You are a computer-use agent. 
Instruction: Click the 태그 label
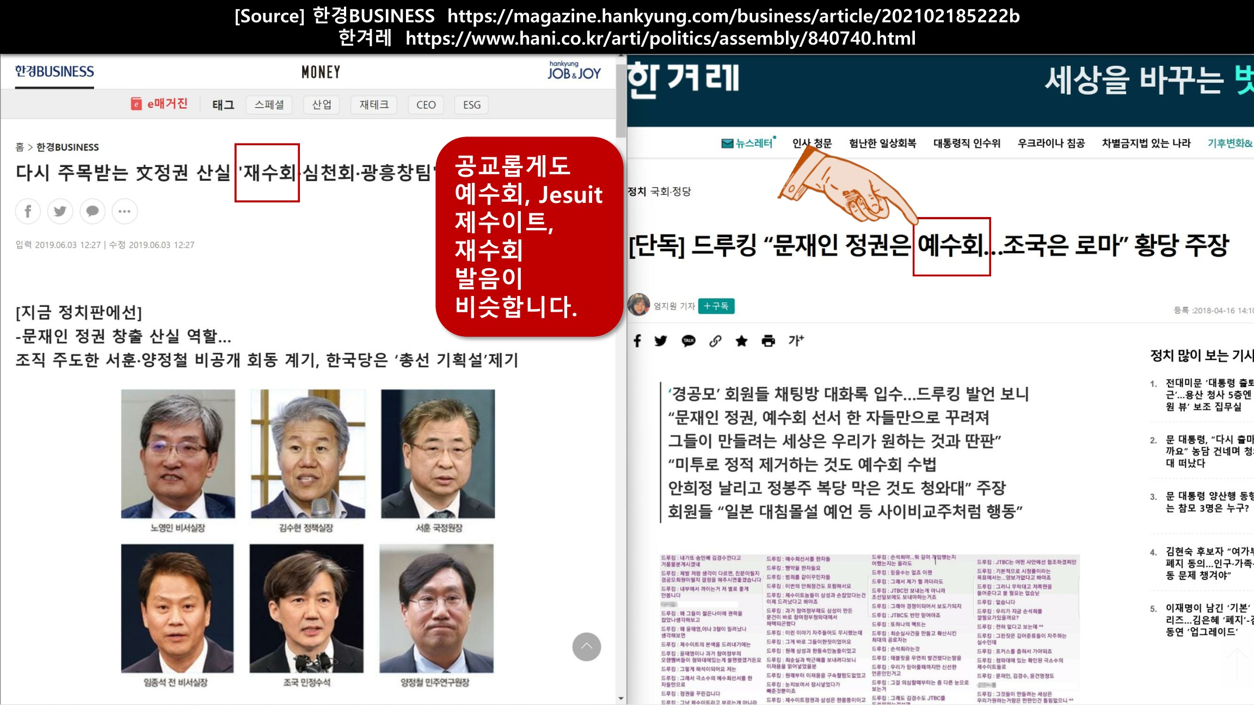click(223, 105)
